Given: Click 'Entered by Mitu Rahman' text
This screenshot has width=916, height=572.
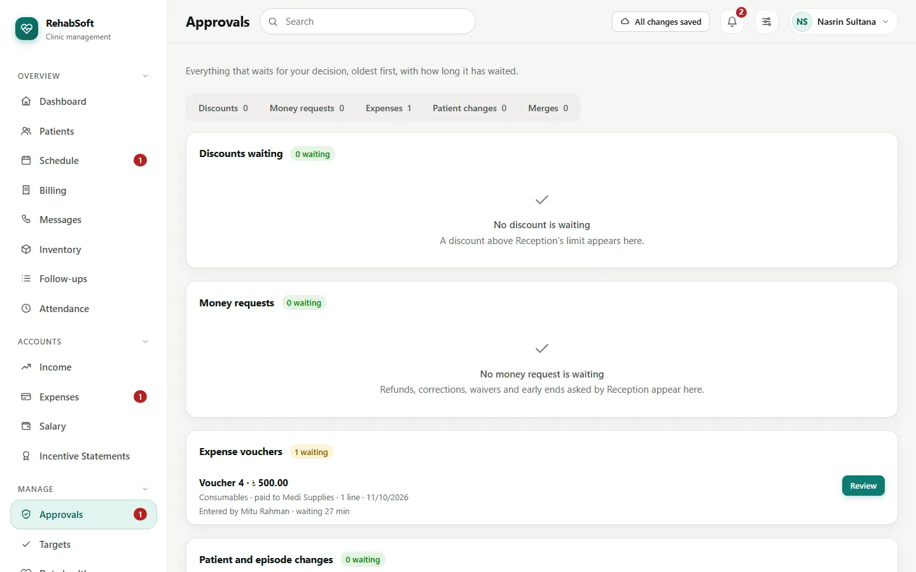Looking at the screenshot, I should coord(244,512).
